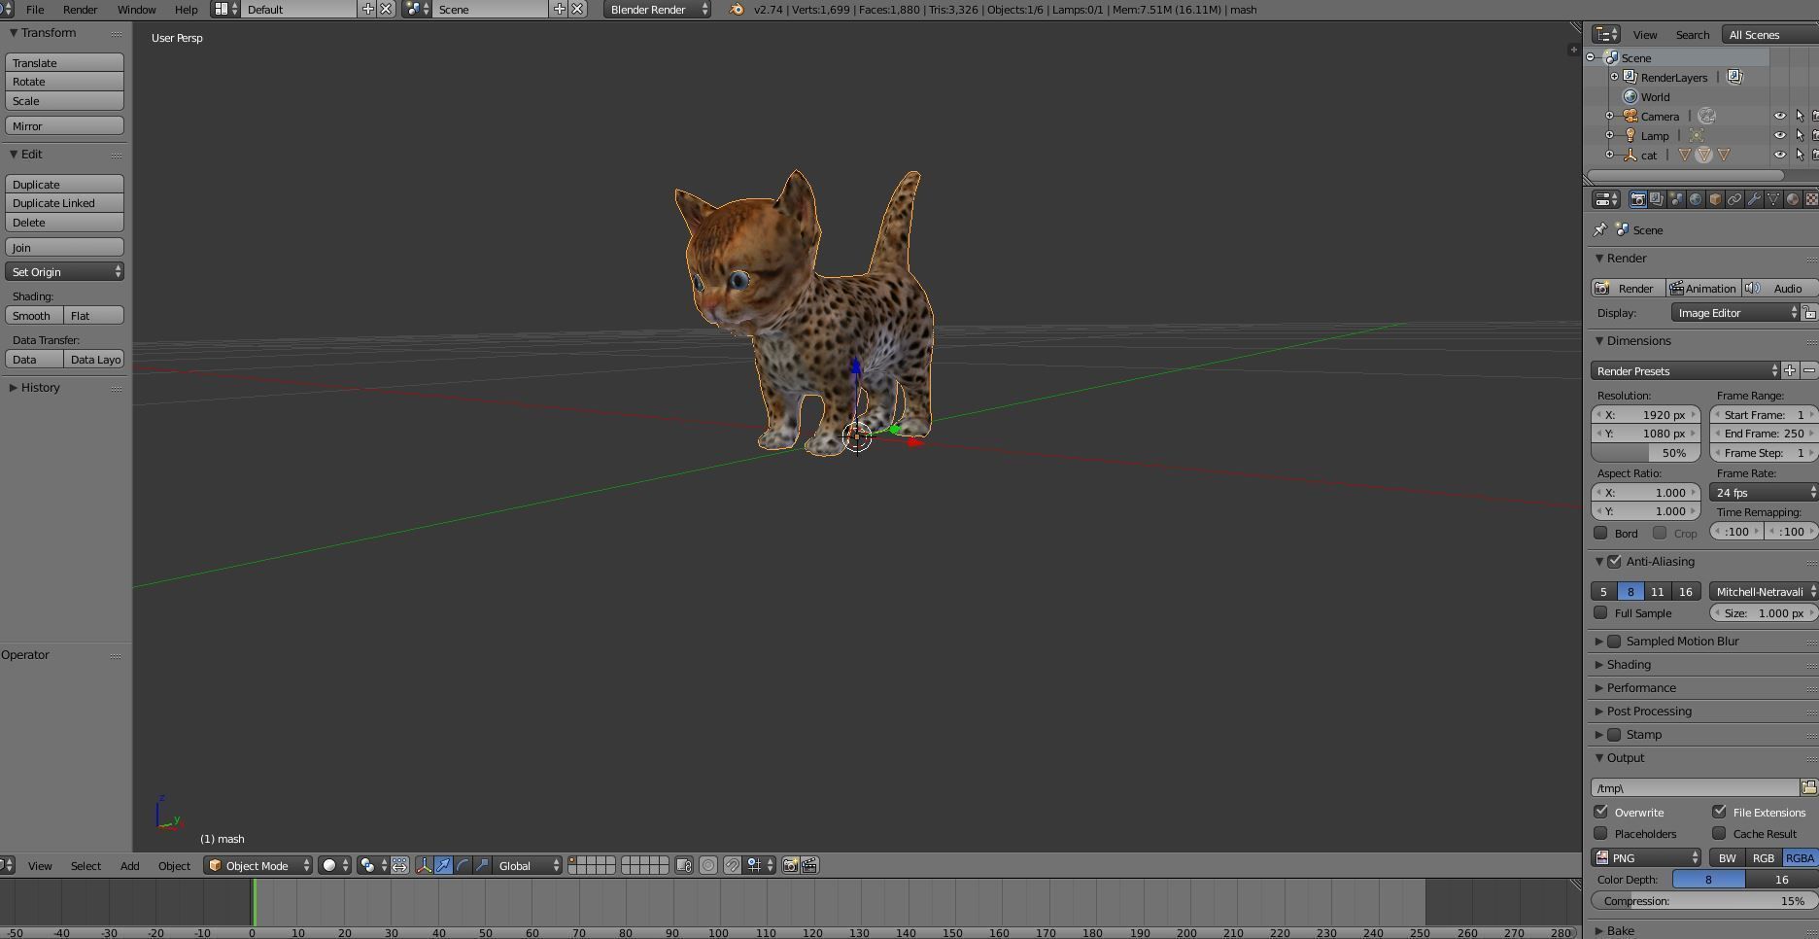Toggle snap during transform (magnet icon)
Viewport: 1819px width, 939px height.
(x=732, y=865)
